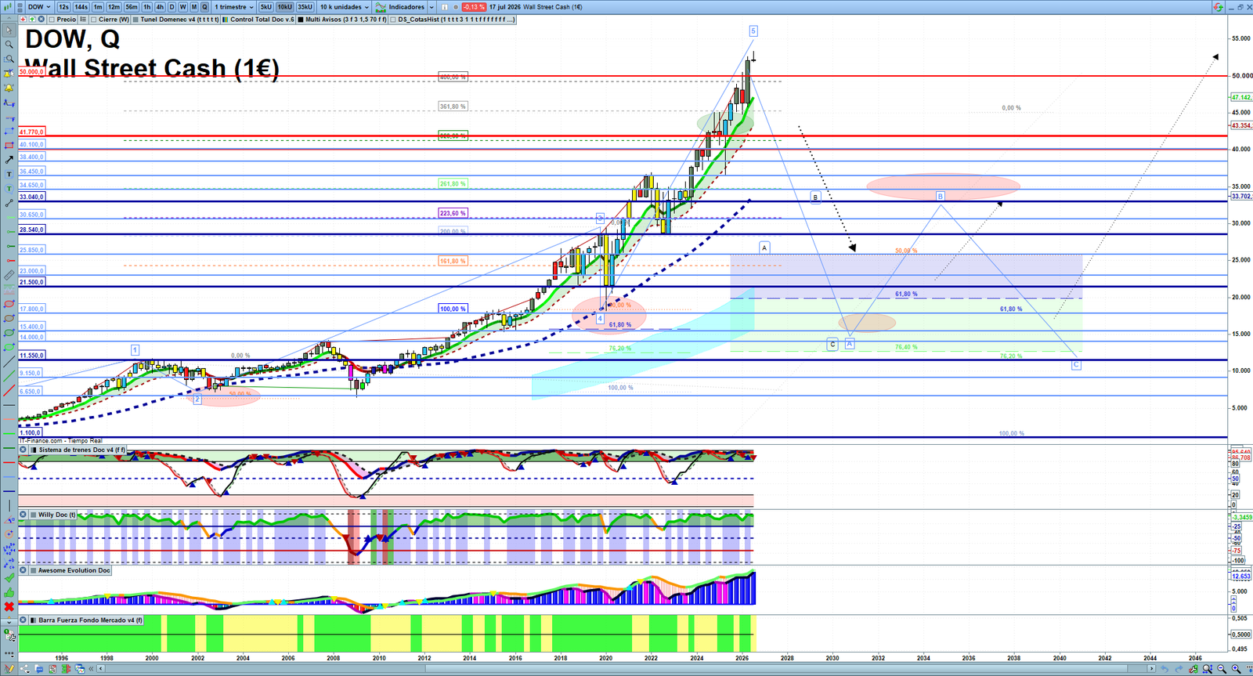The height and width of the screenshot is (676, 1253).
Task: Toggle Sistema de trenes Doc v4 color box
Action: coord(33,450)
